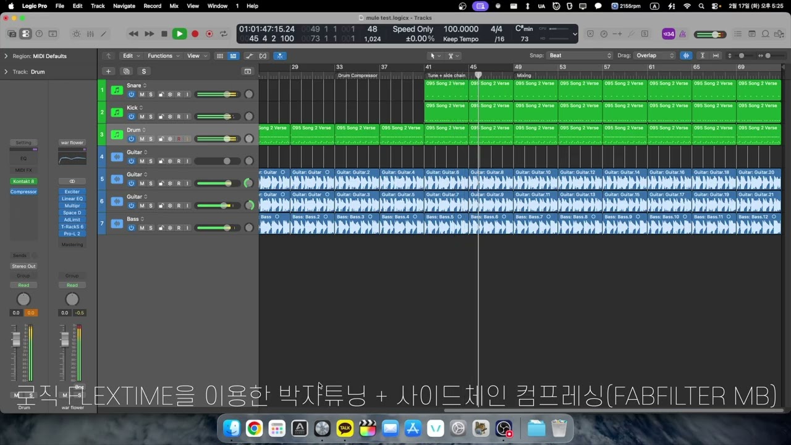The height and width of the screenshot is (445, 791).
Task: Show grid view icon in Tracks menu bar
Action: 219,56
